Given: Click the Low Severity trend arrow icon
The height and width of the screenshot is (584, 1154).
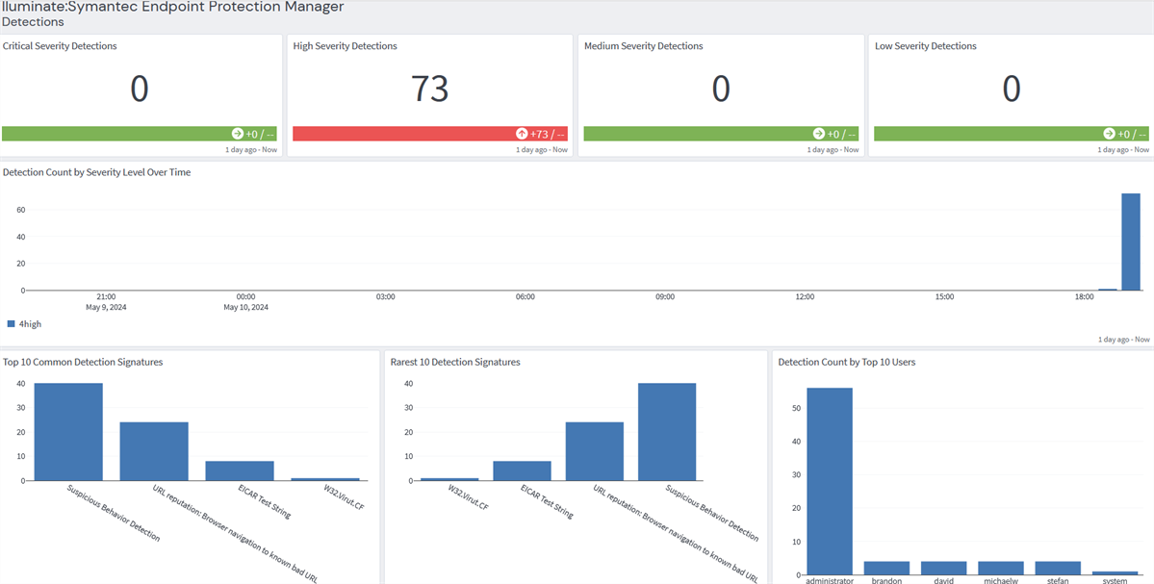Looking at the screenshot, I should click(1109, 134).
